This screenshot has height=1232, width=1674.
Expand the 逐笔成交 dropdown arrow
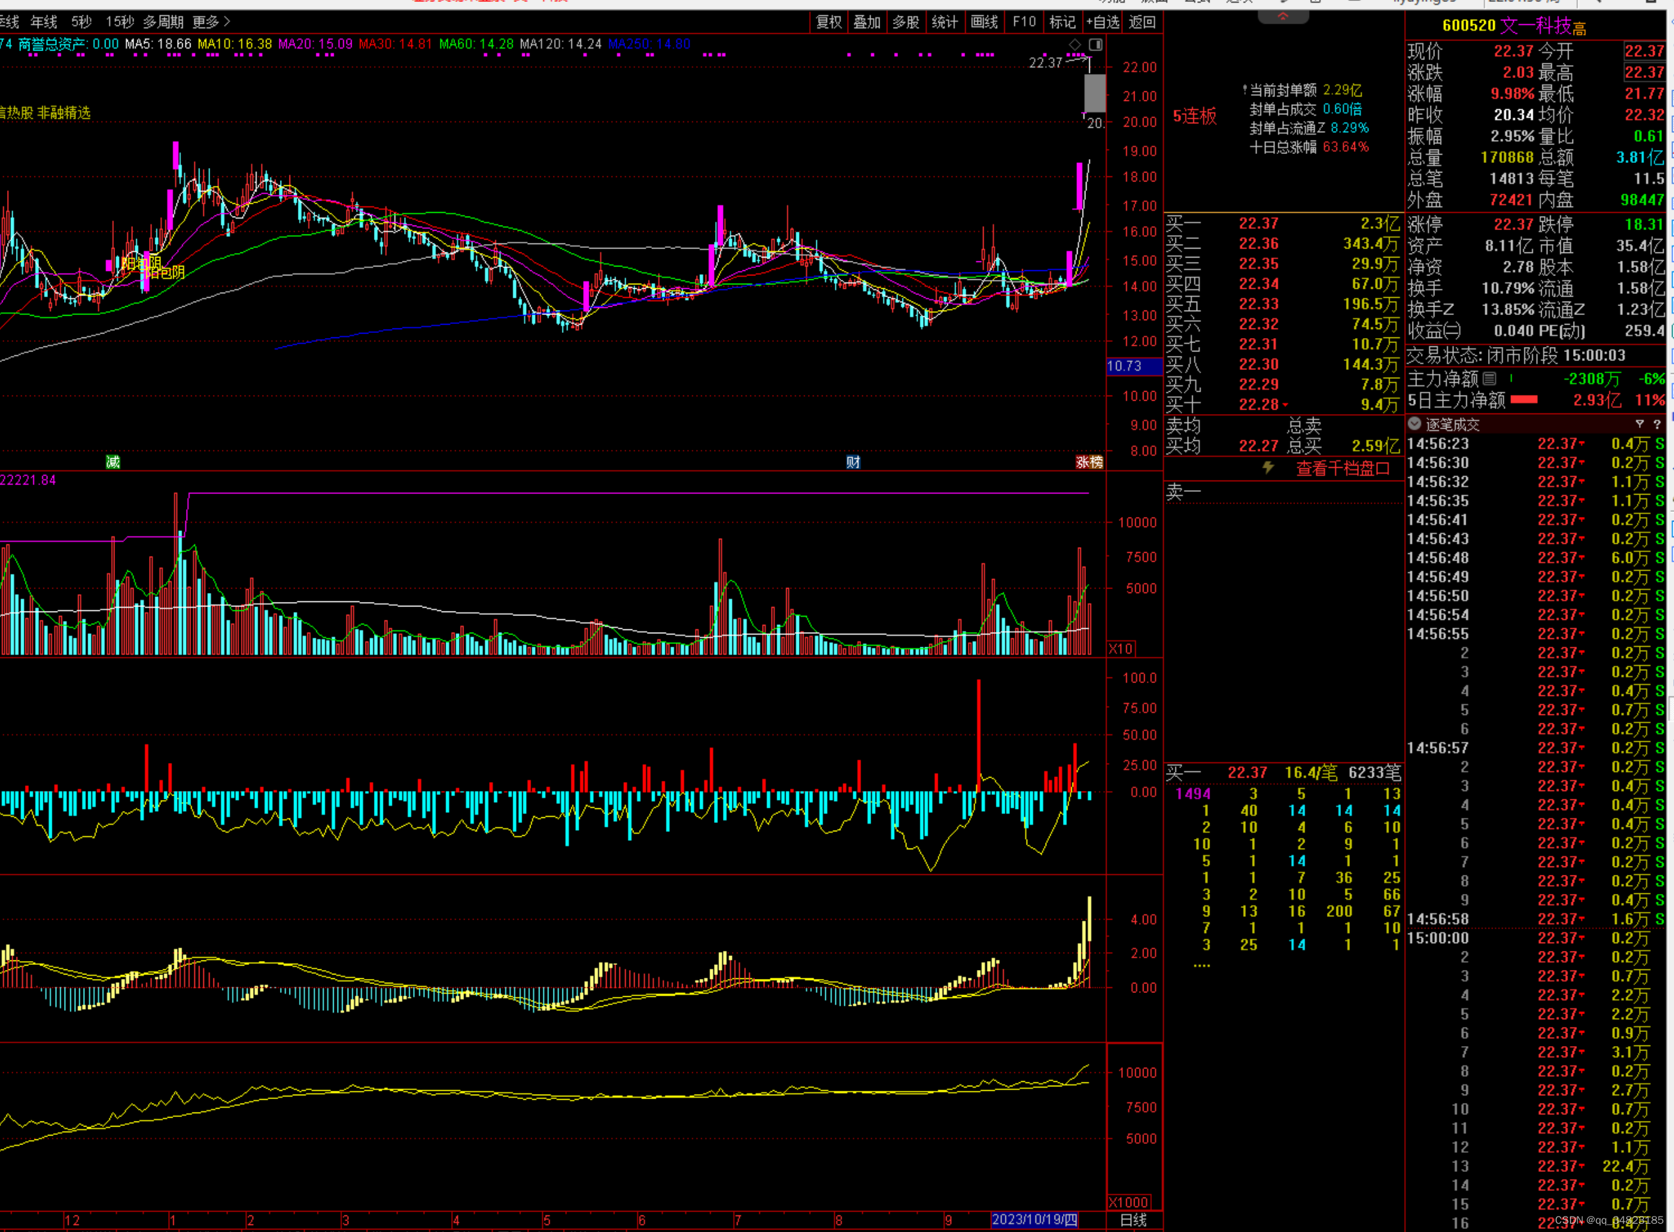point(1414,424)
